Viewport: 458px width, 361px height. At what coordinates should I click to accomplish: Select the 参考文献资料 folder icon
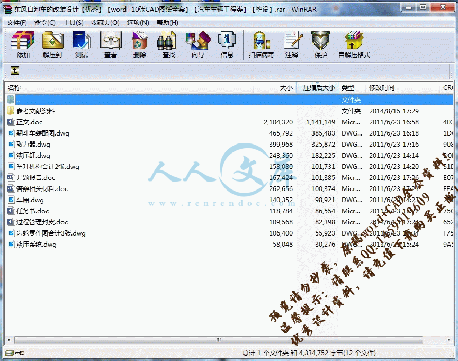[11, 111]
